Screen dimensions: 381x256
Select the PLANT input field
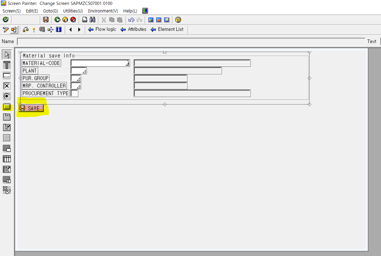(79, 71)
